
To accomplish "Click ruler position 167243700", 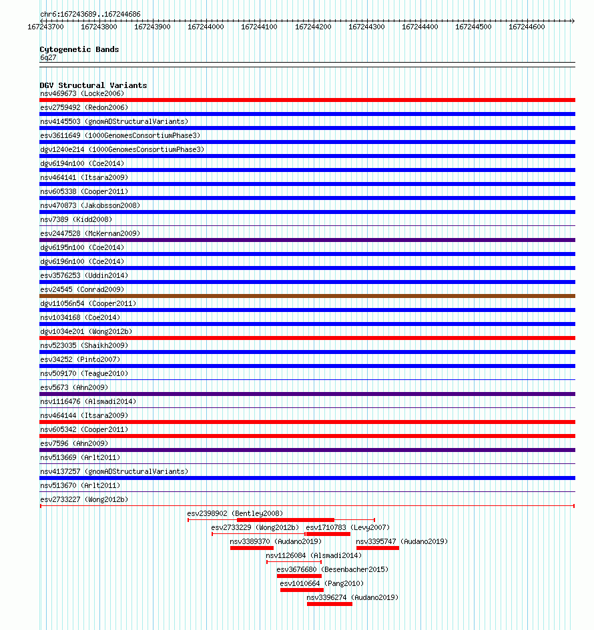I will pos(45,27).
